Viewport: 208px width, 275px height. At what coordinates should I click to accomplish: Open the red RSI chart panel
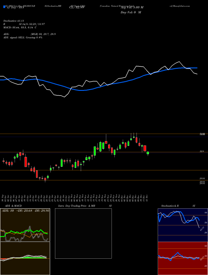tap(183, 258)
